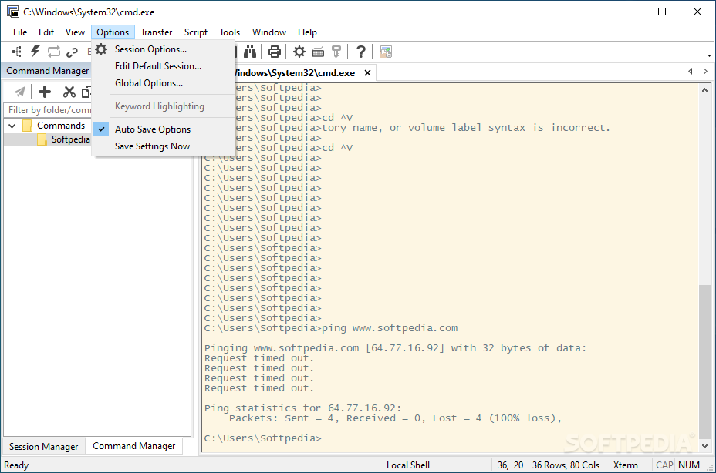Click the Softpedia folder icon
The width and height of the screenshot is (716, 473).
pos(42,139)
